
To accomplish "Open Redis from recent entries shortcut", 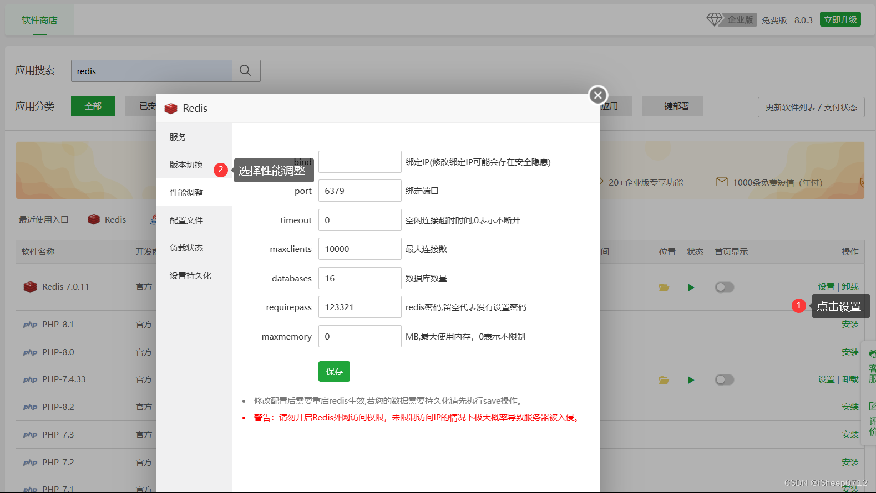I will pos(107,220).
